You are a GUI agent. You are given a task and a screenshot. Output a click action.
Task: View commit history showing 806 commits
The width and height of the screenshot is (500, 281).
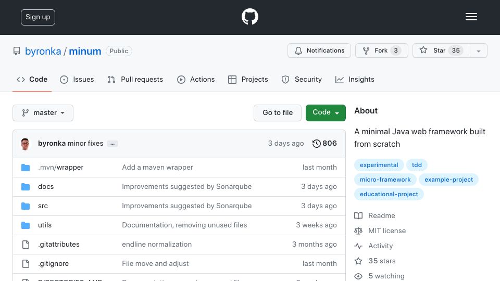[x=324, y=144]
